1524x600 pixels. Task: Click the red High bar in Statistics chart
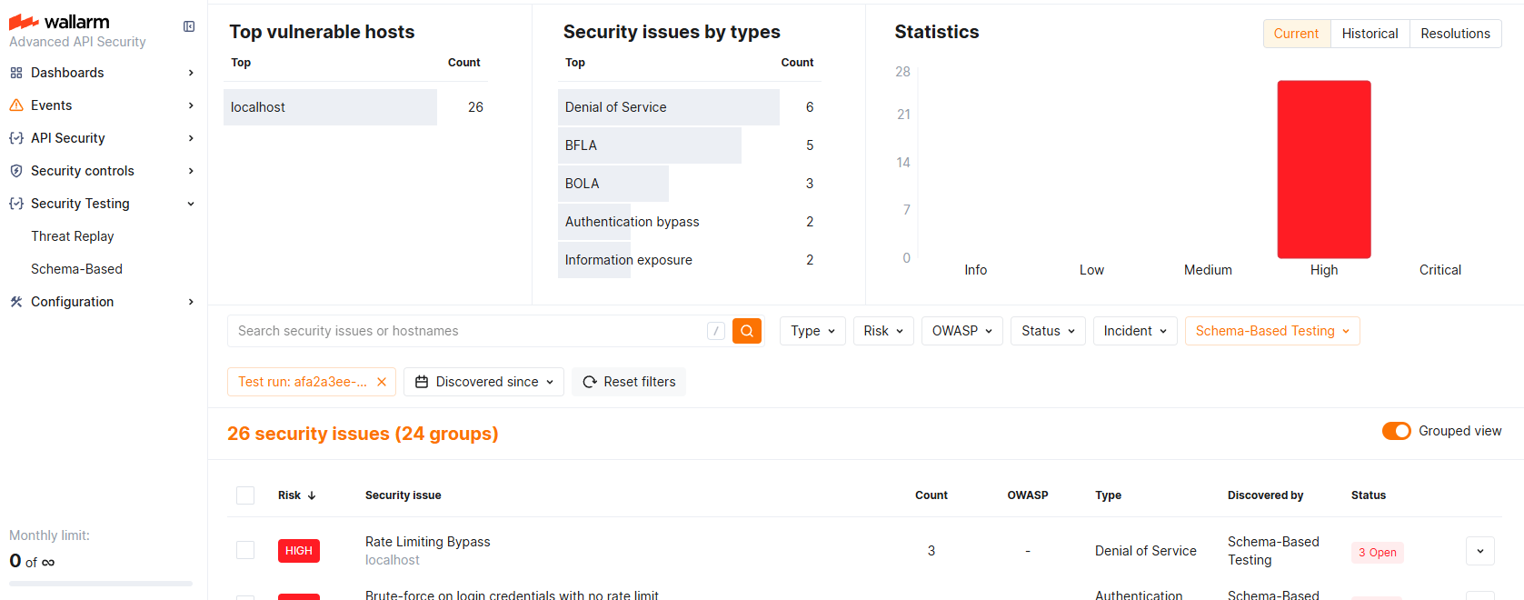coord(1324,170)
